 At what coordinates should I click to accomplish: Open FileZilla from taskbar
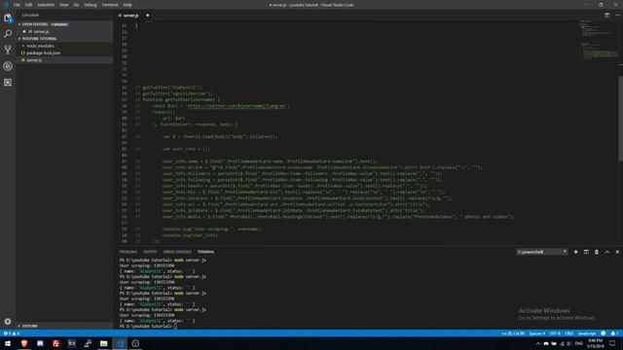click(56, 343)
